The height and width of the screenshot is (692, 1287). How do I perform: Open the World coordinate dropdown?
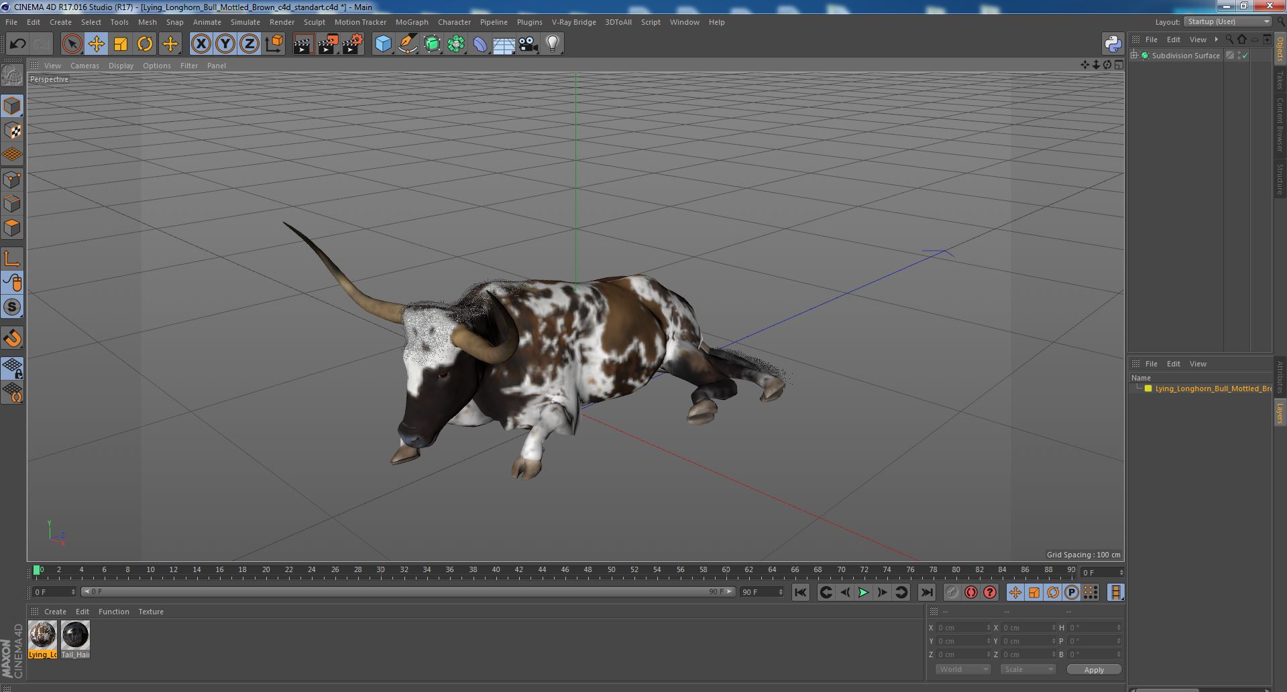click(x=963, y=669)
